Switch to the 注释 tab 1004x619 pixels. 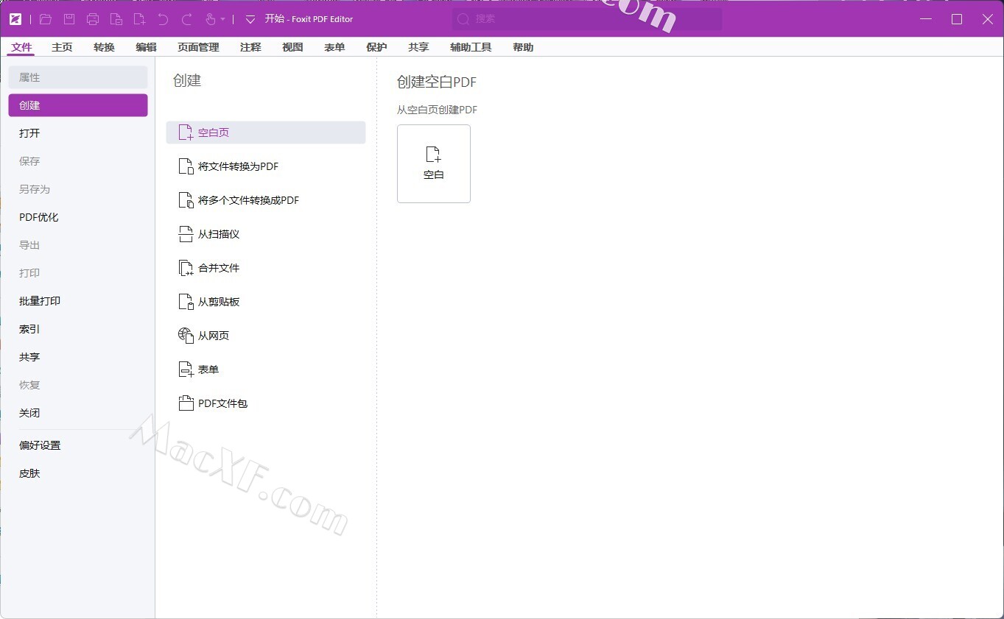pyautogui.click(x=250, y=47)
